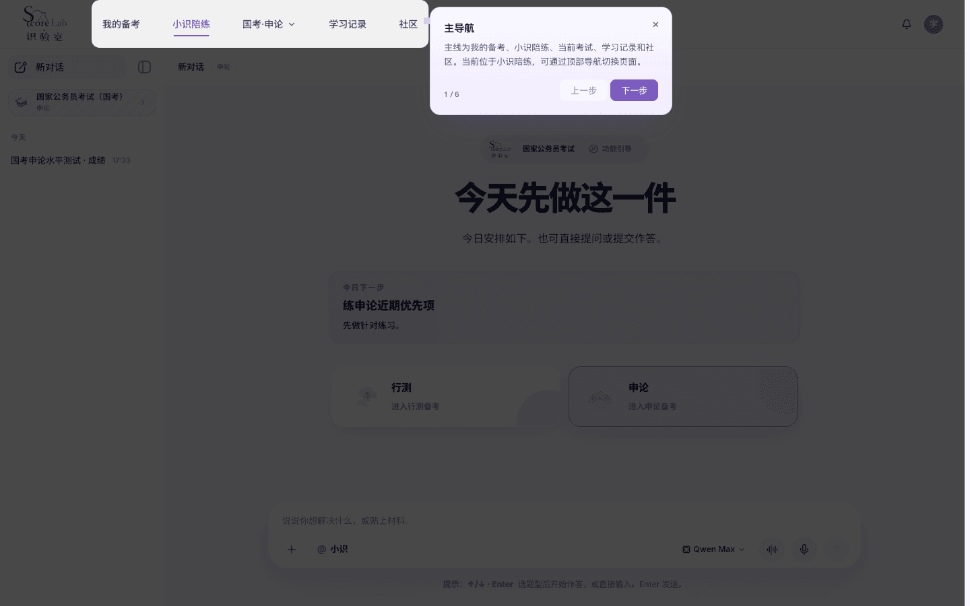
Task: Click the ScoreLab 识验室 logo
Action: click(44, 24)
